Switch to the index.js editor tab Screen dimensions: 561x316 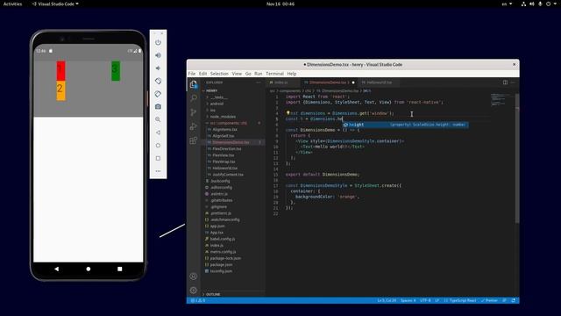tap(282, 83)
